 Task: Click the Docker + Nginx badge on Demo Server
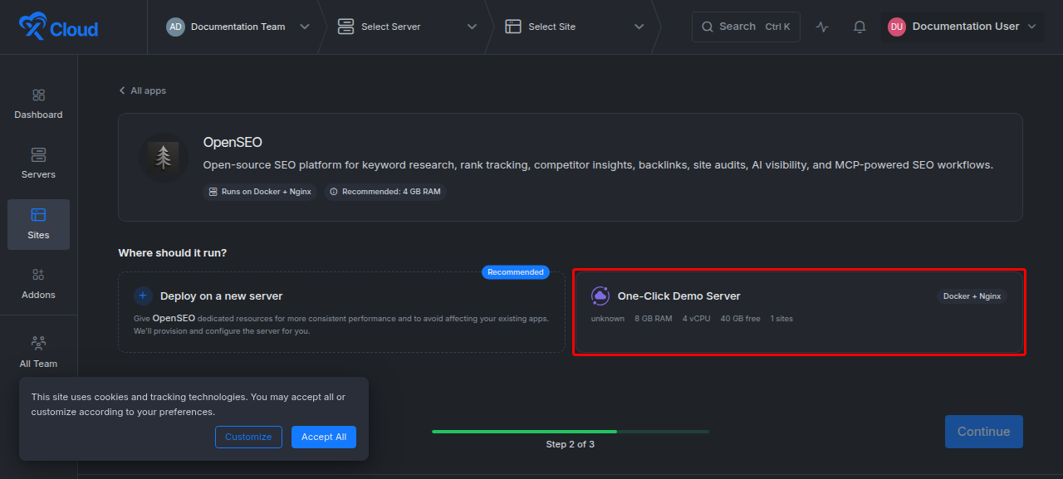[x=972, y=296]
